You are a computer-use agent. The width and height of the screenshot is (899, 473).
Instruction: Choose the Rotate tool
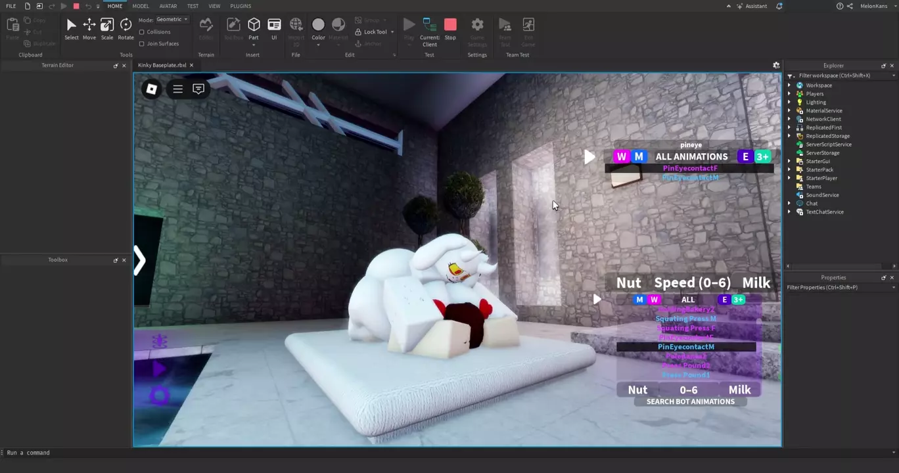pos(126,29)
